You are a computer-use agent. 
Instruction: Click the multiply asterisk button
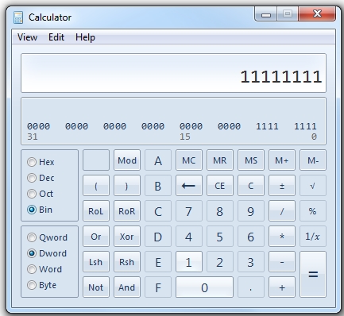click(x=282, y=237)
